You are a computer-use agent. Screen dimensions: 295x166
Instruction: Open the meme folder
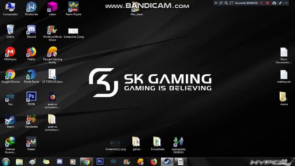[284, 99]
